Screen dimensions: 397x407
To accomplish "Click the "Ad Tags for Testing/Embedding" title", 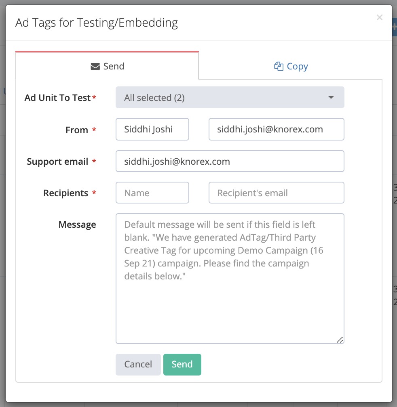I will [x=97, y=23].
